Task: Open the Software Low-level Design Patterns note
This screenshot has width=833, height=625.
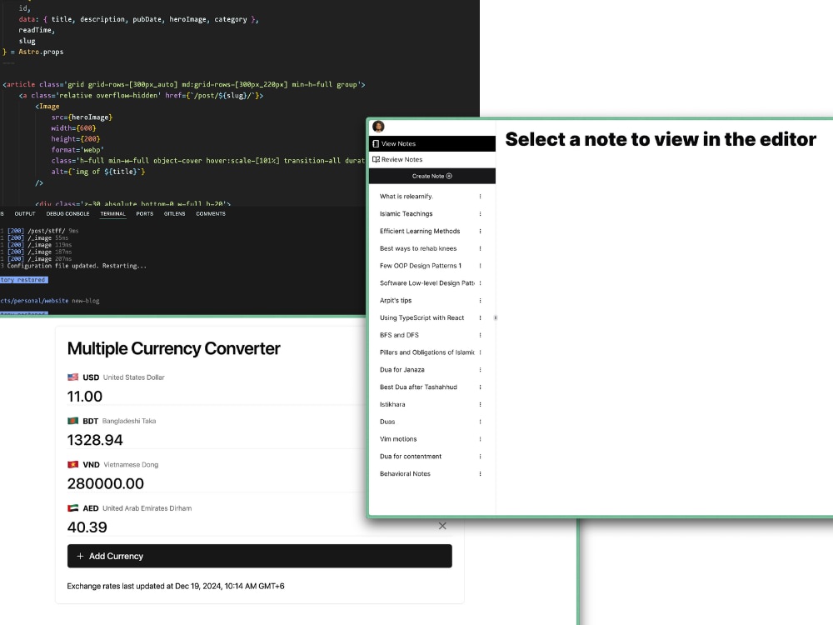Action: [427, 283]
